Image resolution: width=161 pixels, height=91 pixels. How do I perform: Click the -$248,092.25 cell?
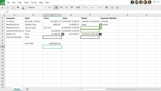pos(52,43)
